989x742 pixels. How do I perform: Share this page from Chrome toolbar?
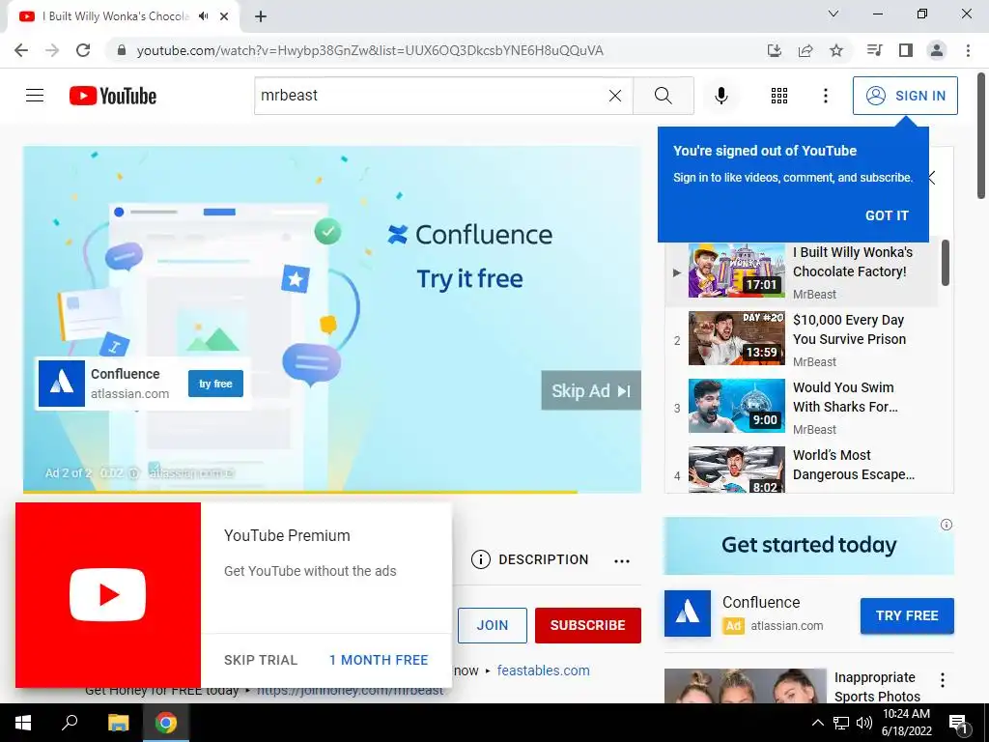[x=805, y=50]
